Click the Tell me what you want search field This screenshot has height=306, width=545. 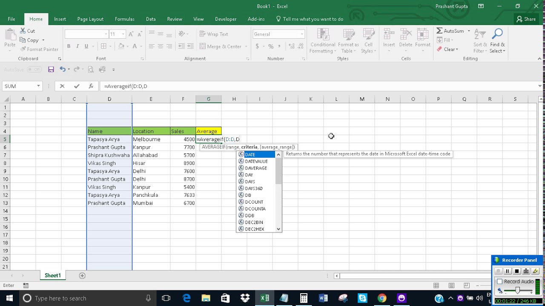pyautogui.click(x=313, y=19)
